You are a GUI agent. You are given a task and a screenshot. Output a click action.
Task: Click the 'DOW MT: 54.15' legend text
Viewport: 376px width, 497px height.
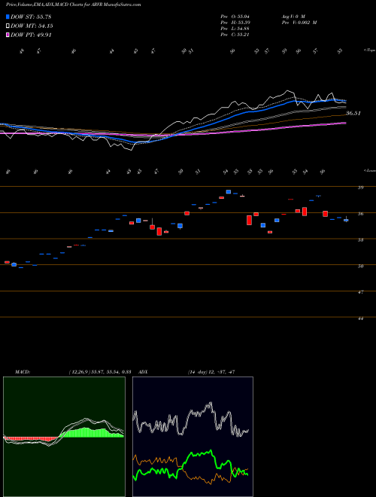pos(32,26)
